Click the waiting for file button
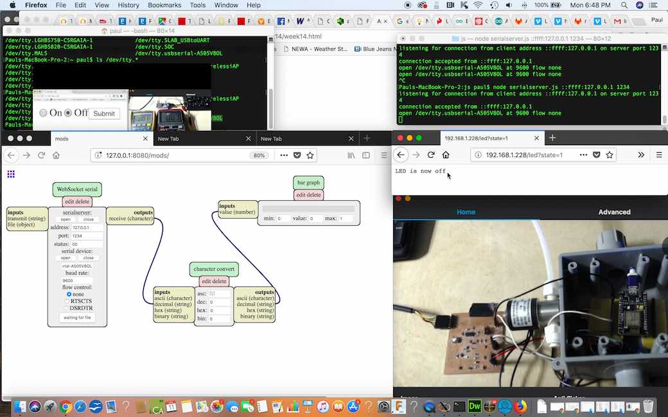 [x=77, y=318]
